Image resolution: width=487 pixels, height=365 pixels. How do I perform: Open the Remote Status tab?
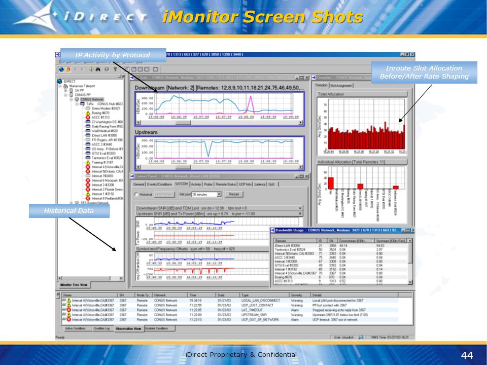[x=226, y=185]
